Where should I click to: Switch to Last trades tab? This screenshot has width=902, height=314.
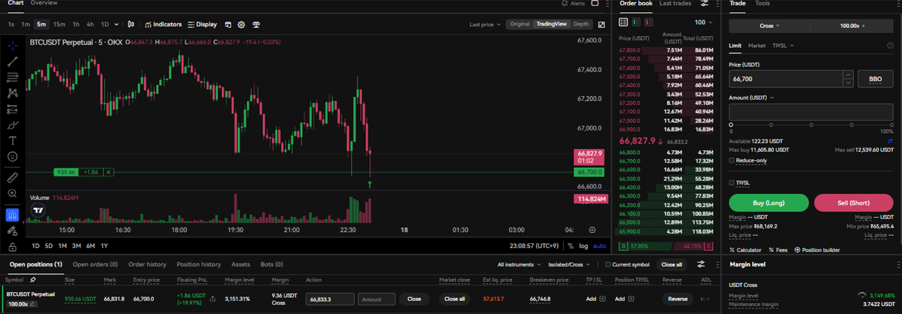click(x=675, y=3)
